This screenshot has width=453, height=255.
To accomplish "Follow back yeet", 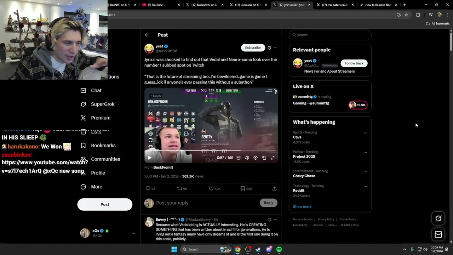I will coord(354,63).
